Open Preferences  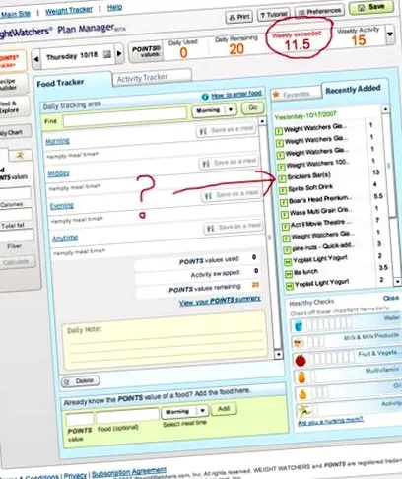[319, 12]
